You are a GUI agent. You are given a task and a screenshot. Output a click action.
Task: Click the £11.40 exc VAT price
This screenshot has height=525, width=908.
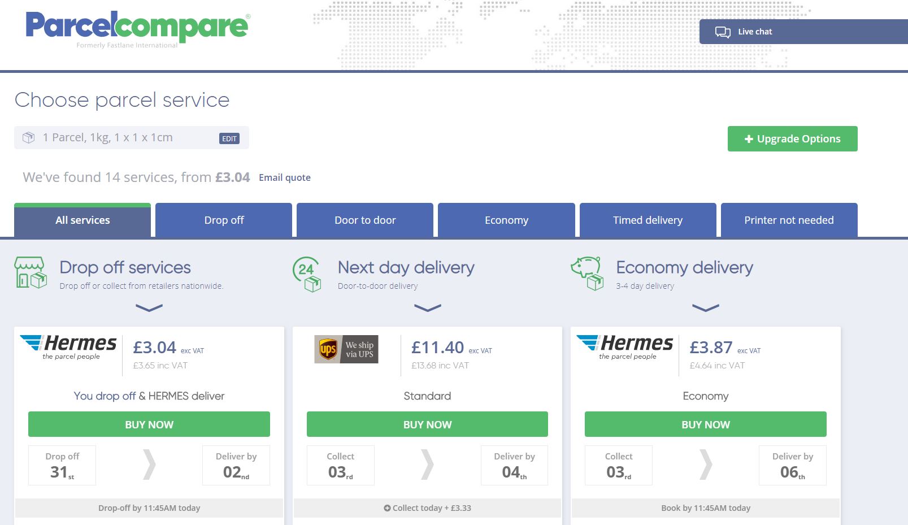(x=451, y=348)
